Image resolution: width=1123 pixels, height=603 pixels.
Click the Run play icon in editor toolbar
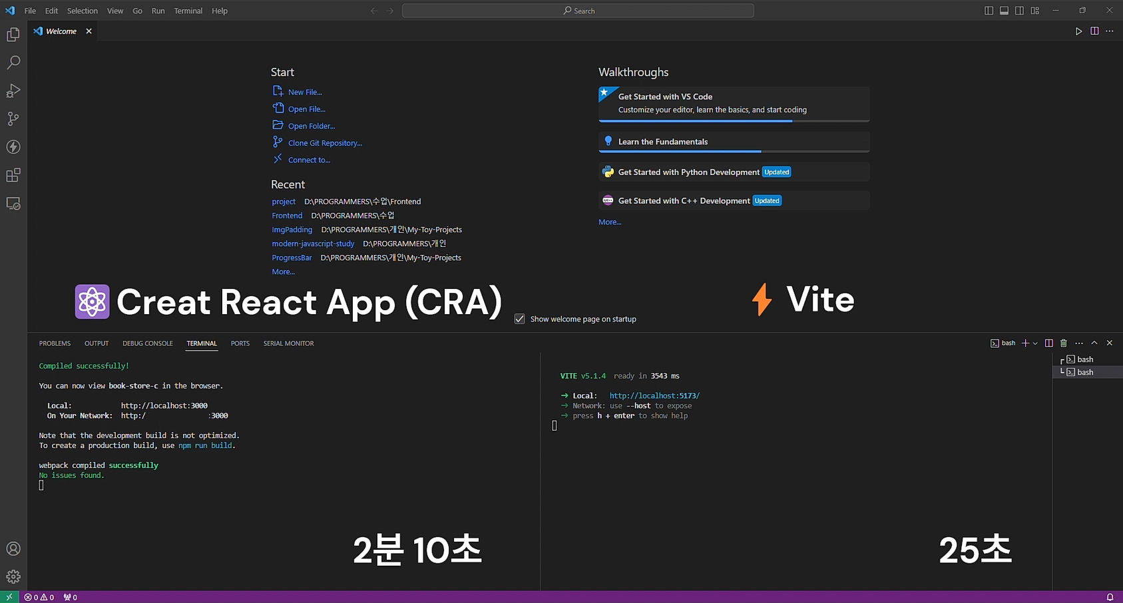click(x=1079, y=31)
